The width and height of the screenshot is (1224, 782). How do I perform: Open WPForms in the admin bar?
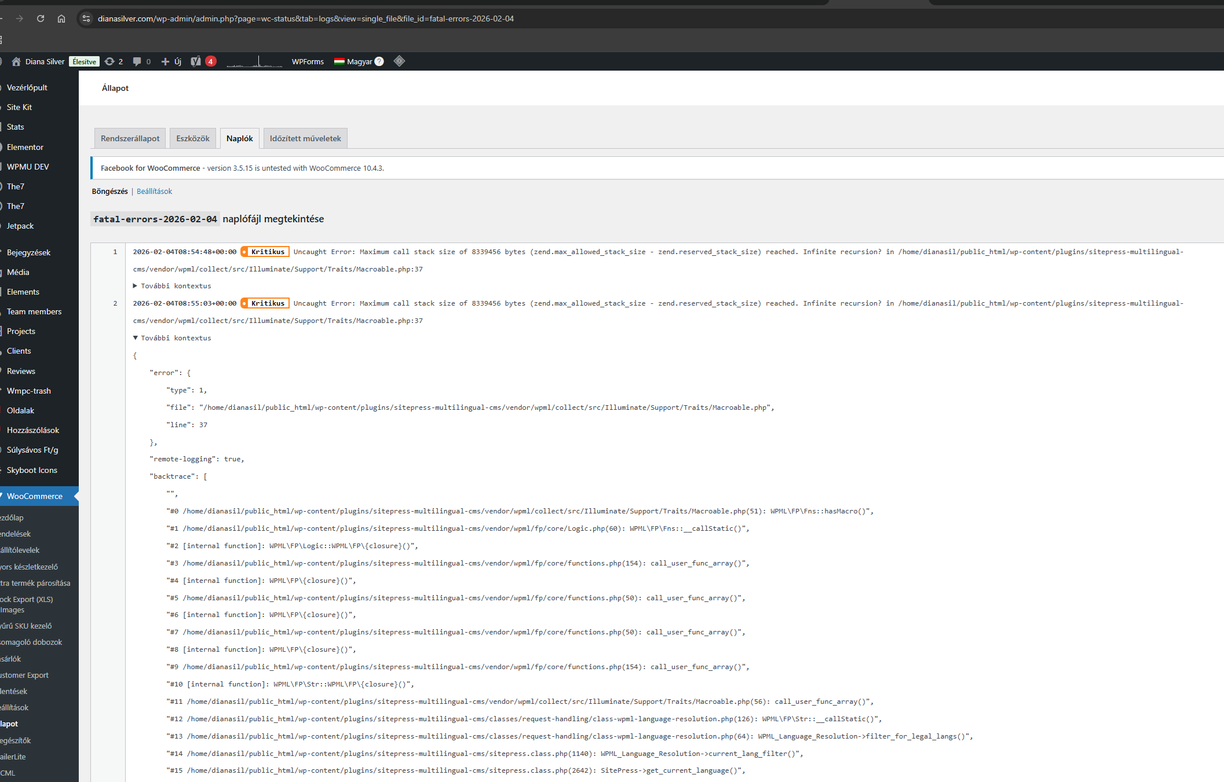click(308, 61)
